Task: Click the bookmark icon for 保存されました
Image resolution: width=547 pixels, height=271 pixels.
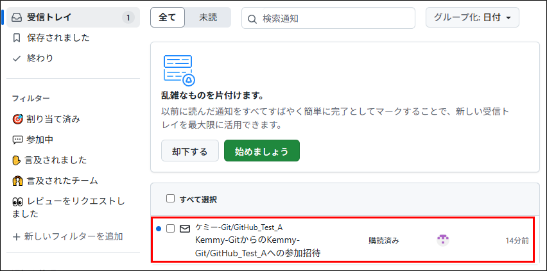Action: coord(17,38)
